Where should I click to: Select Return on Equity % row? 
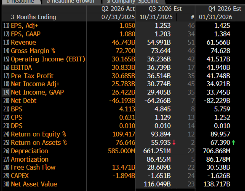click(x=38, y=134)
